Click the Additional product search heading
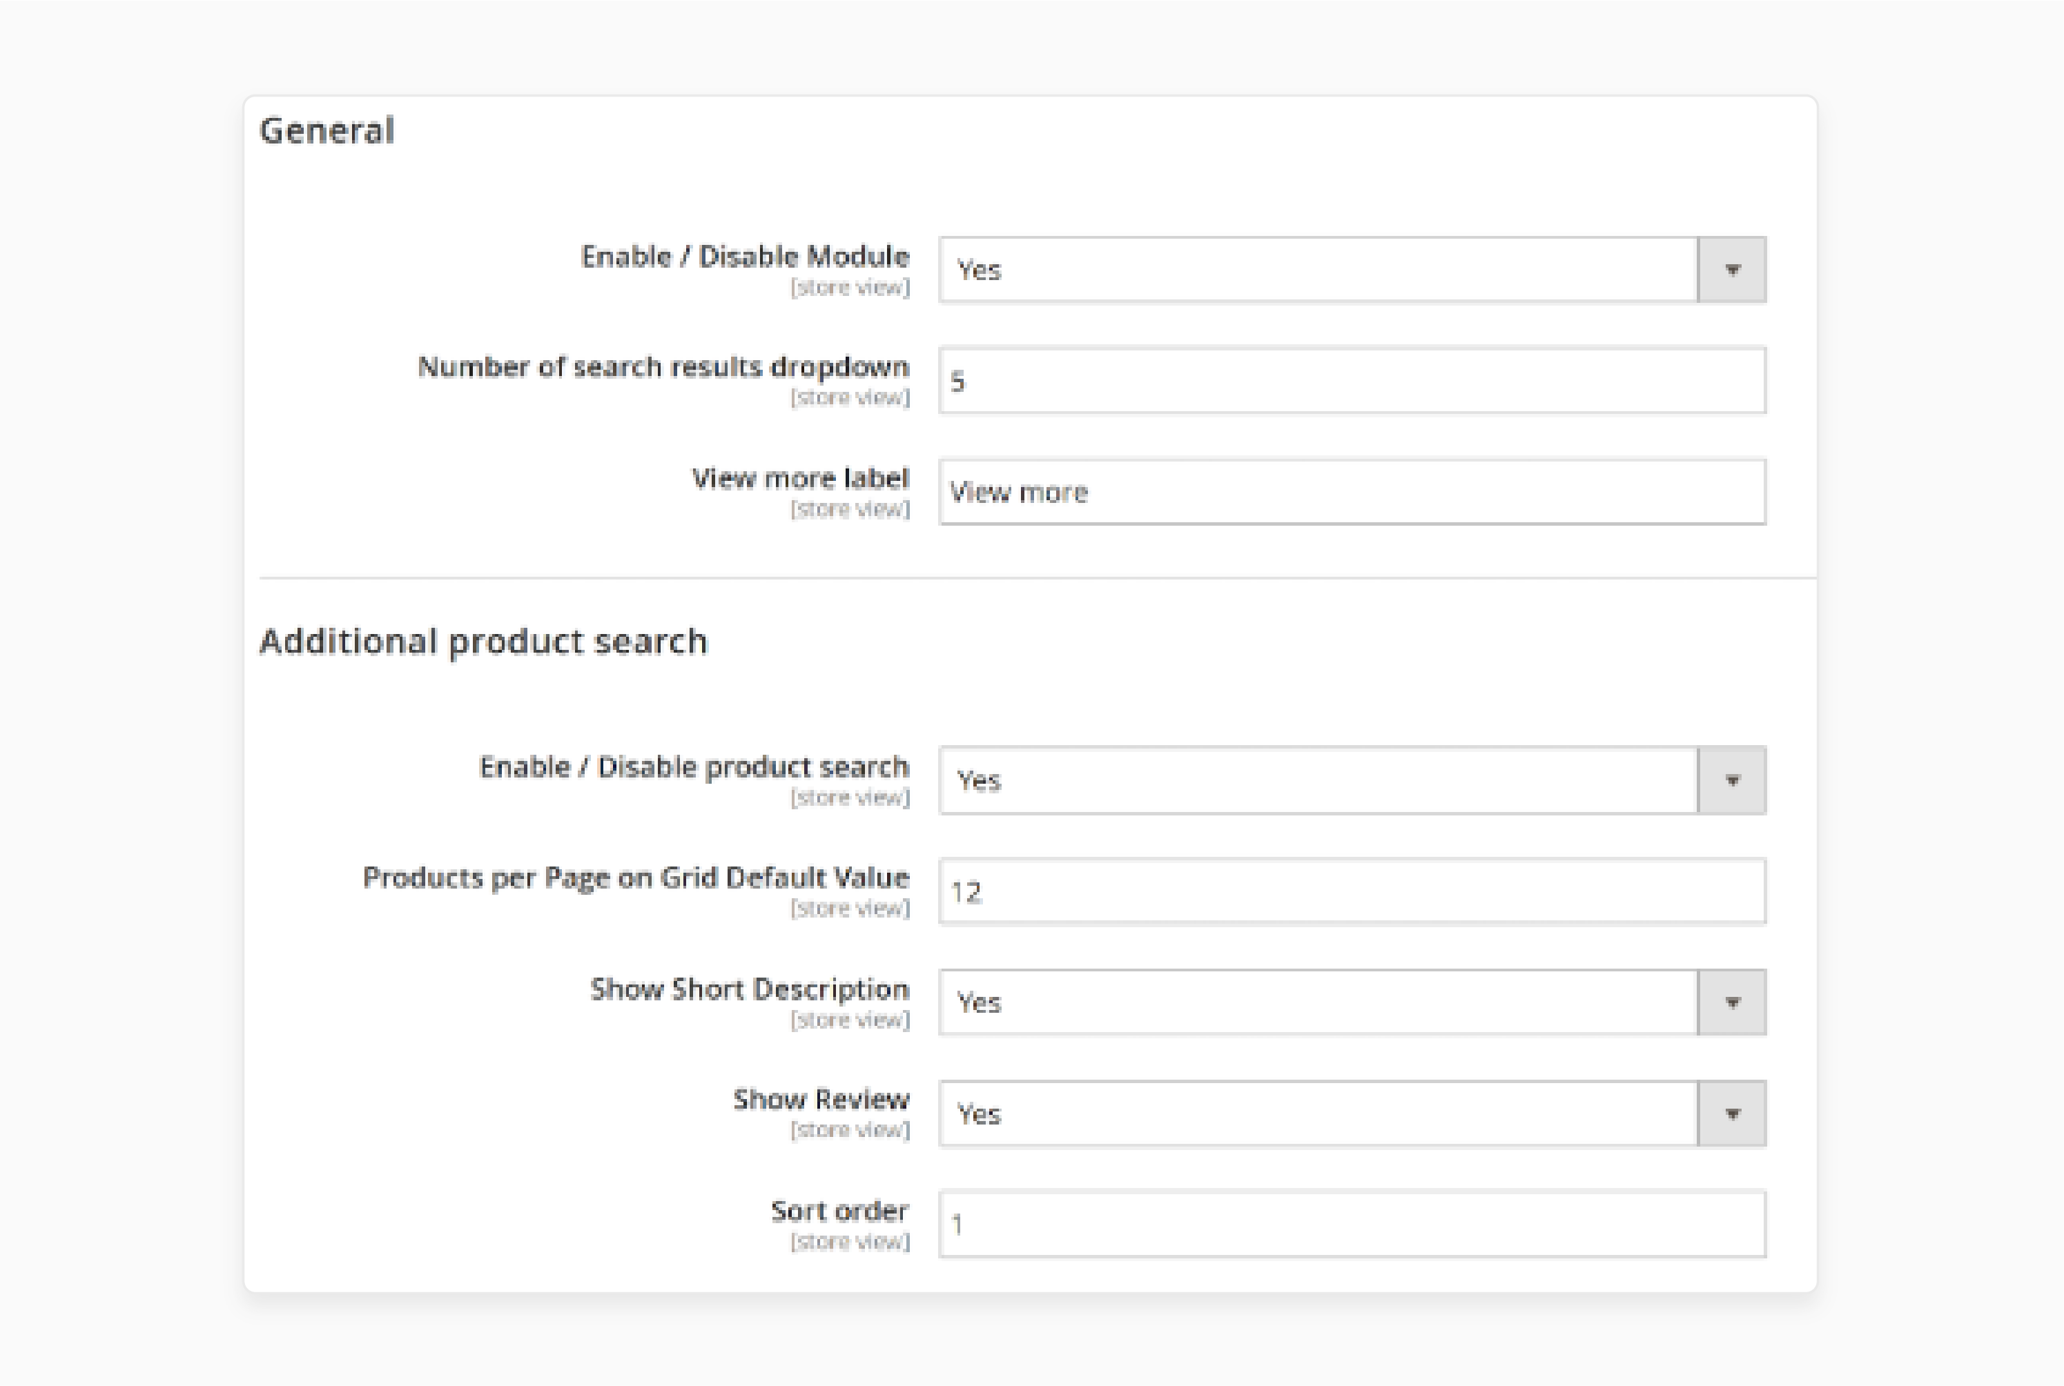The width and height of the screenshot is (2064, 1386). [x=483, y=642]
